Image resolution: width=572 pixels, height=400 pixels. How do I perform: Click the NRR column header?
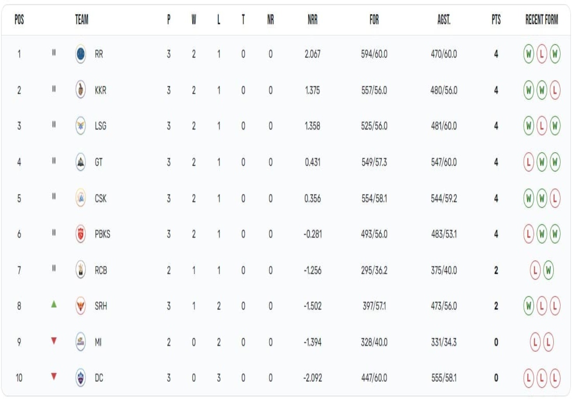tap(313, 19)
